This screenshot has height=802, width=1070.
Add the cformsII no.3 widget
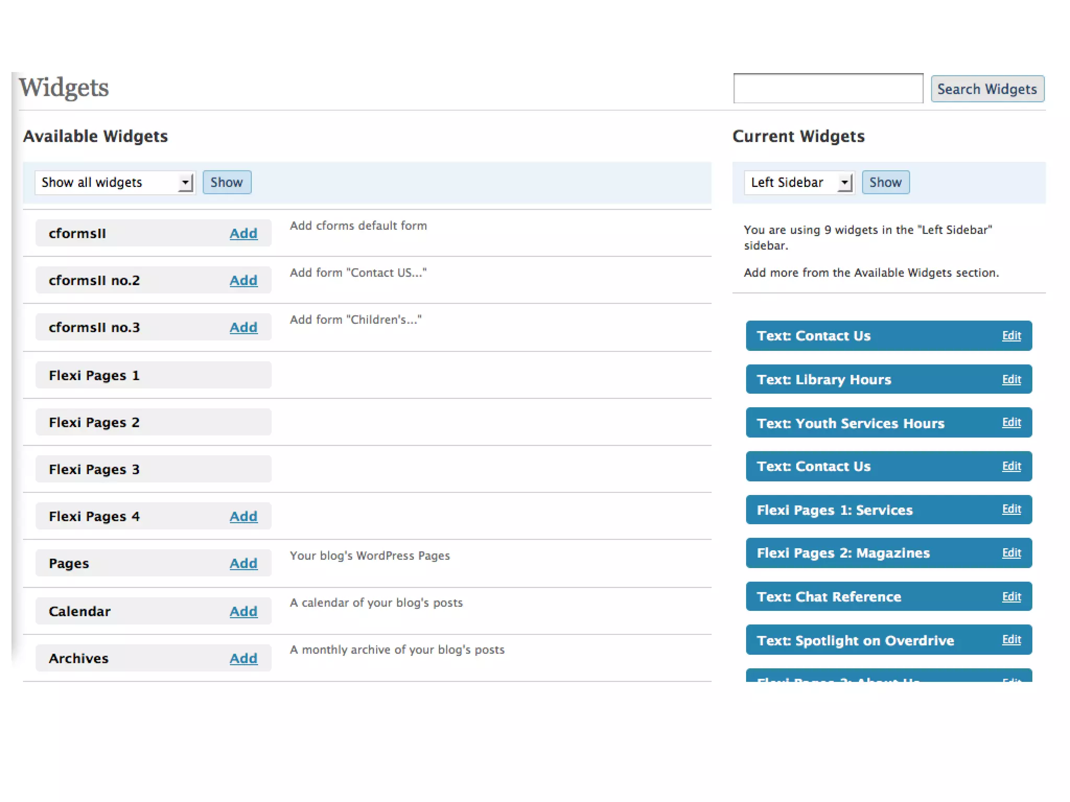point(243,327)
